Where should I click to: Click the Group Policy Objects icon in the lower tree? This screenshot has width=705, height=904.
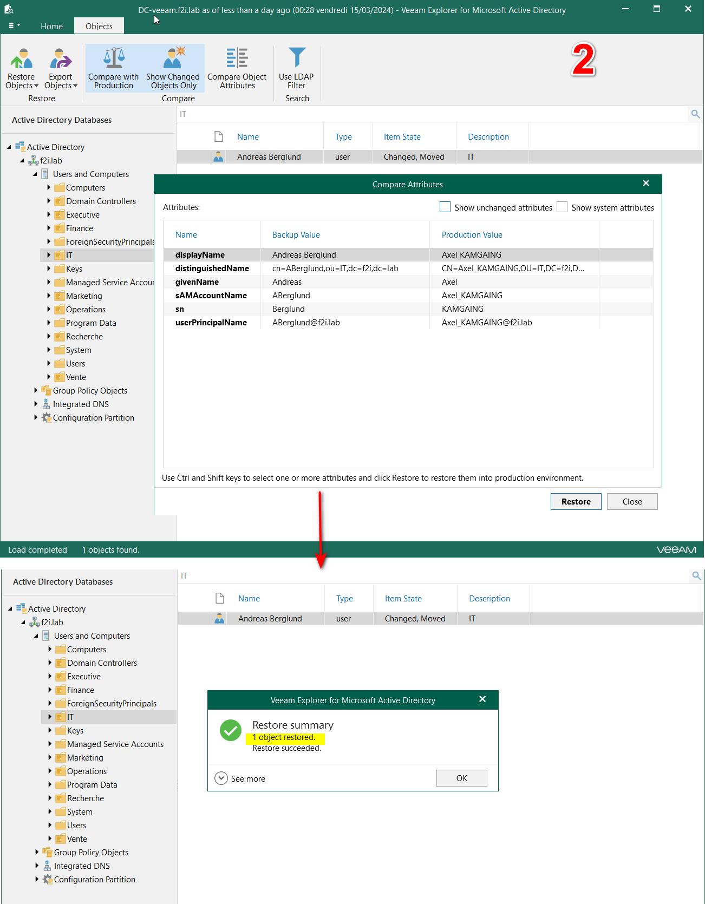[x=48, y=852]
